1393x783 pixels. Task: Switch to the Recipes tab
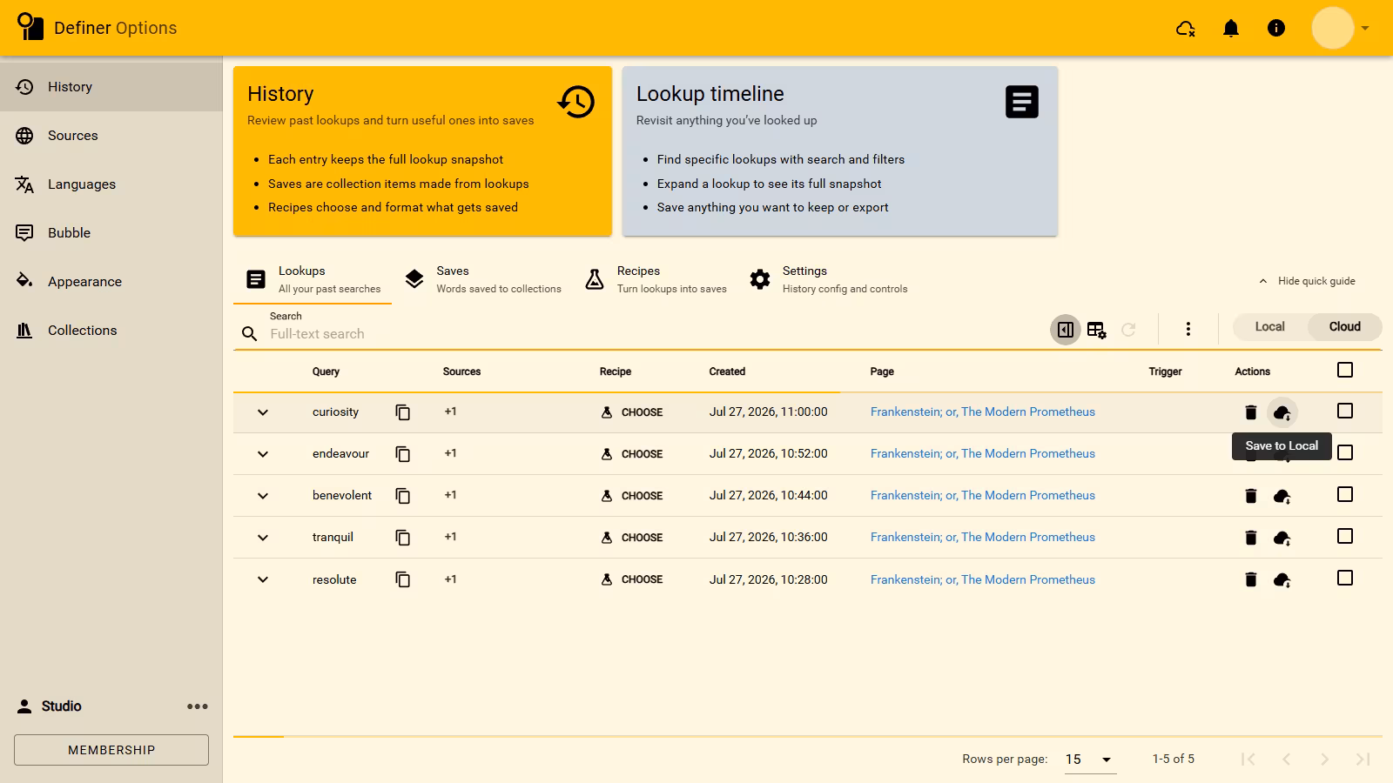click(x=655, y=279)
